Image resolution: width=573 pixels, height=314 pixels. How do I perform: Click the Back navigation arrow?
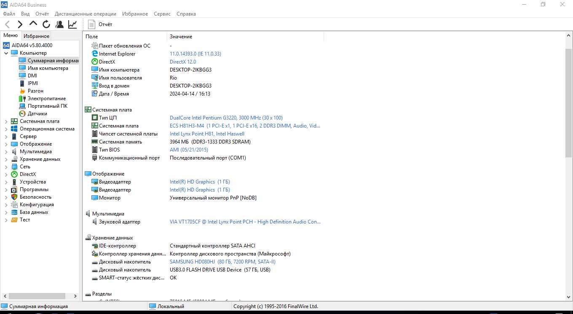[7, 24]
